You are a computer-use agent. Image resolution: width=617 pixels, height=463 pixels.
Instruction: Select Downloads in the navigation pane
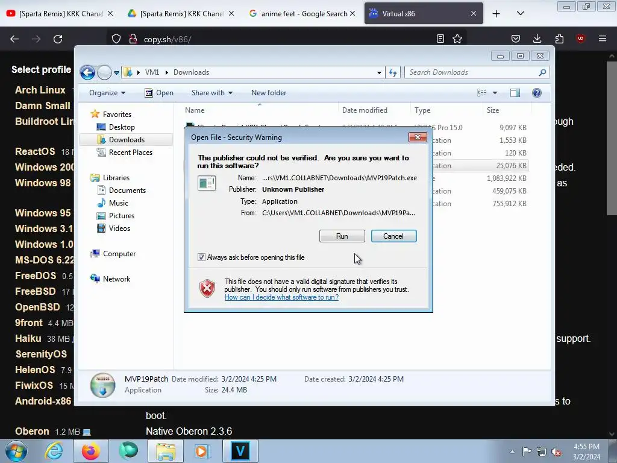(127, 140)
